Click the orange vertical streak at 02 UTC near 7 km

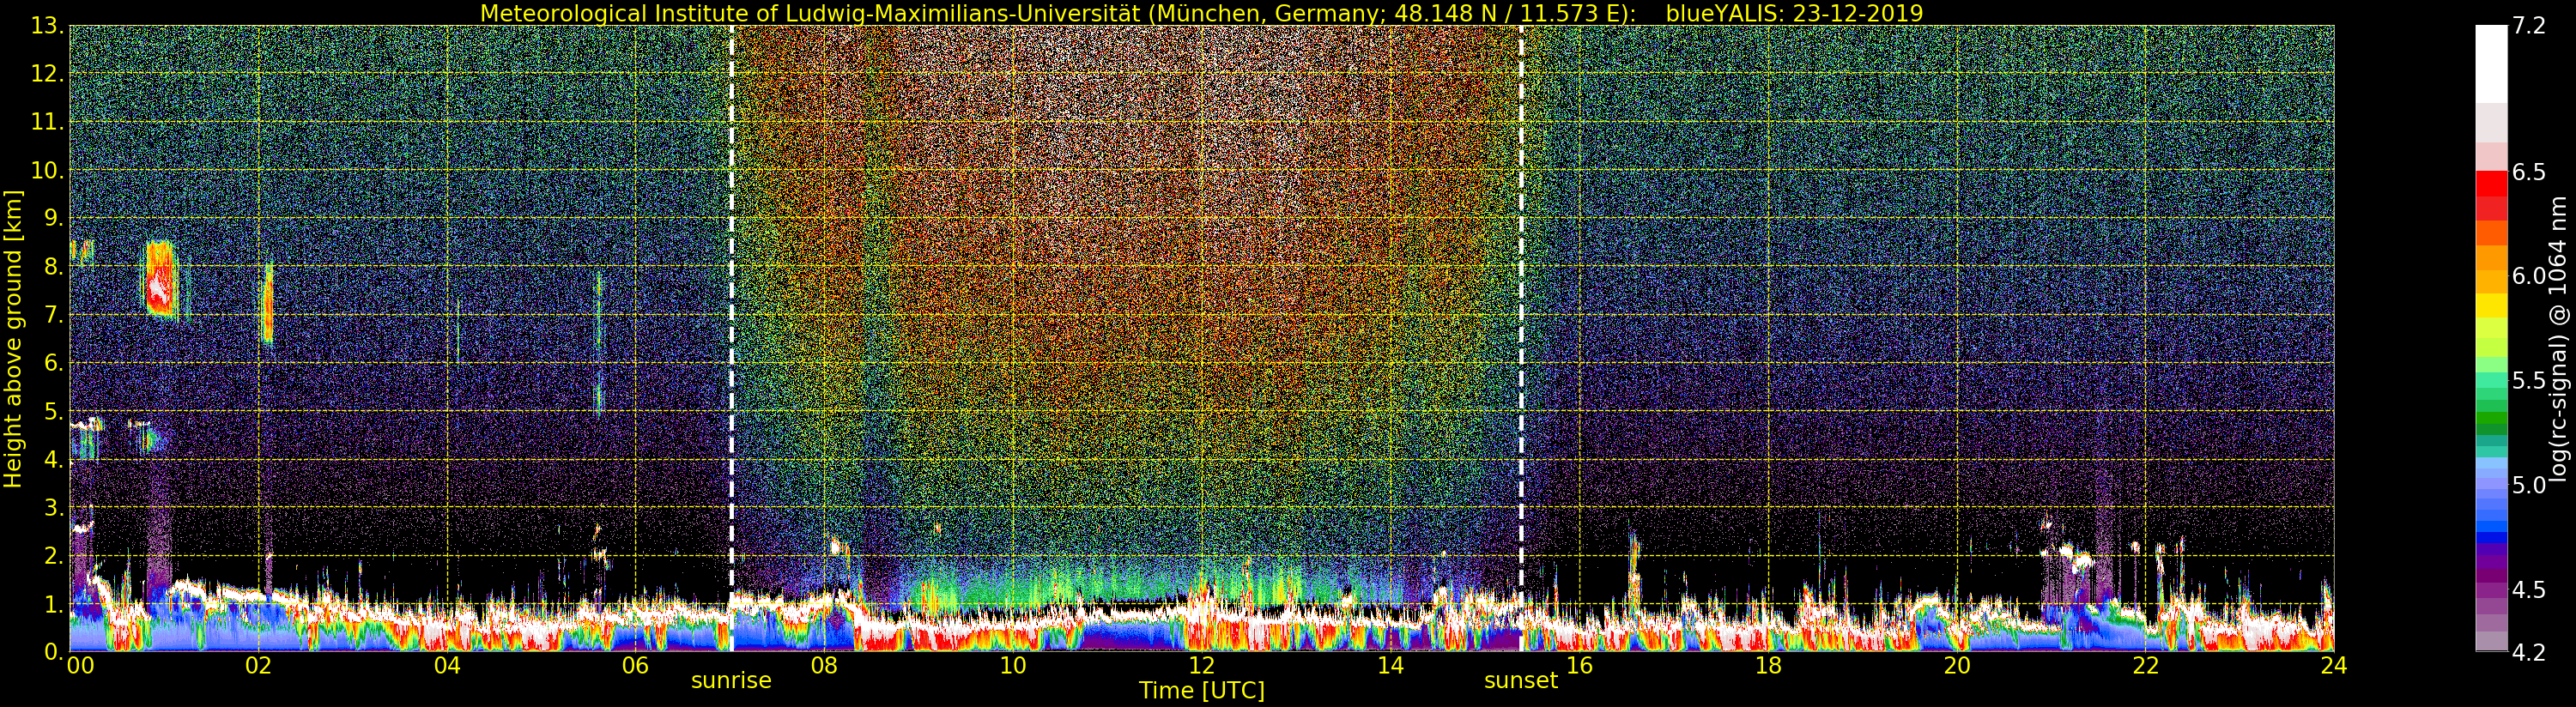click(267, 304)
